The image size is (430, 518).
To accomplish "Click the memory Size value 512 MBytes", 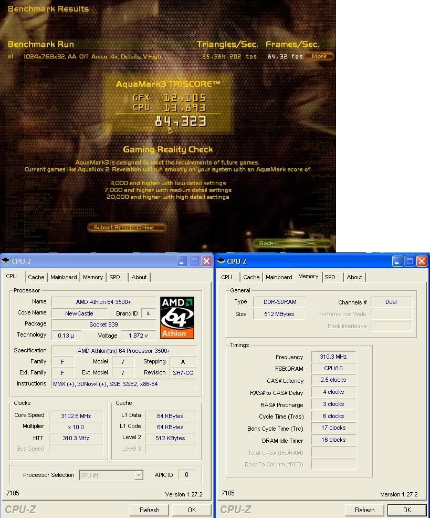I will click(280, 314).
